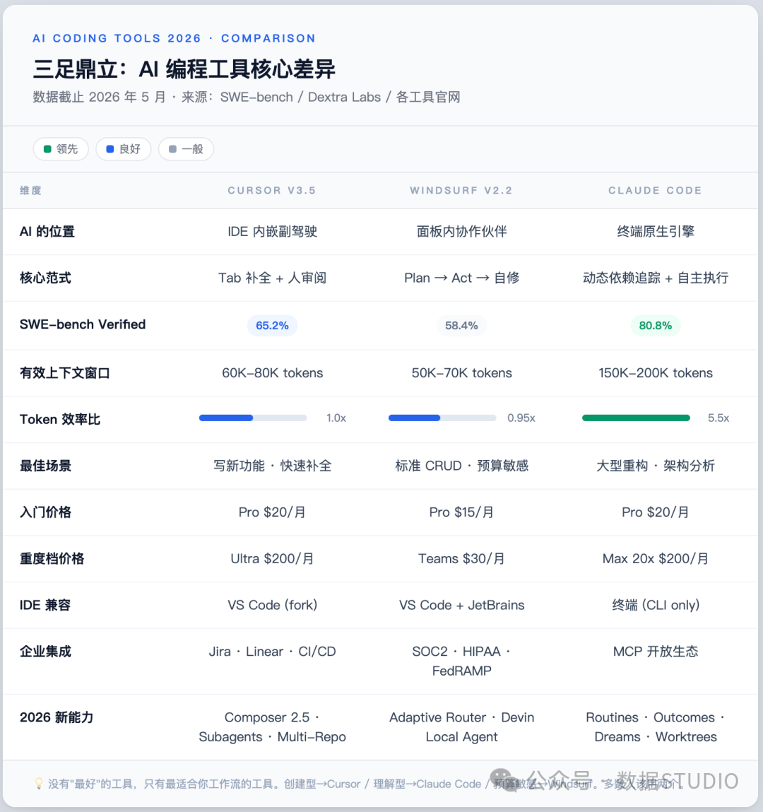The image size is (763, 812).
Task: Click the 80.8% SWE-bench score badge
Action: [x=656, y=326]
